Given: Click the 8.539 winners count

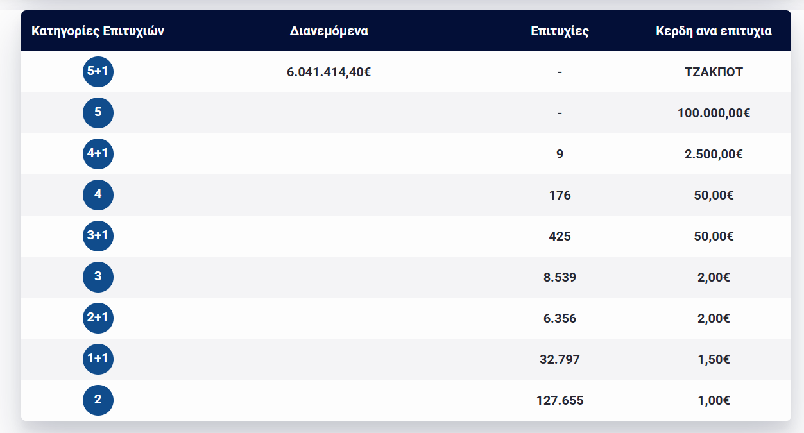Looking at the screenshot, I should 560,277.
